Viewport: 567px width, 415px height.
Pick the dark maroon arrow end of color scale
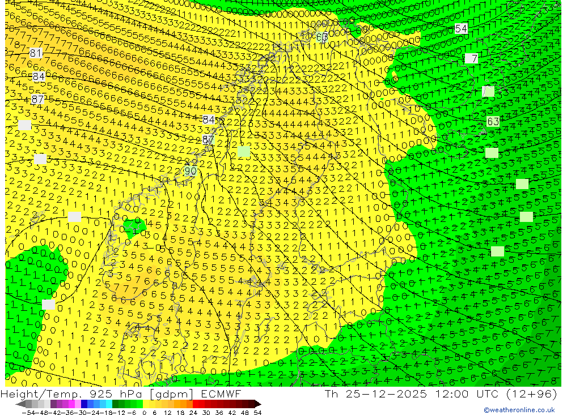257,404
